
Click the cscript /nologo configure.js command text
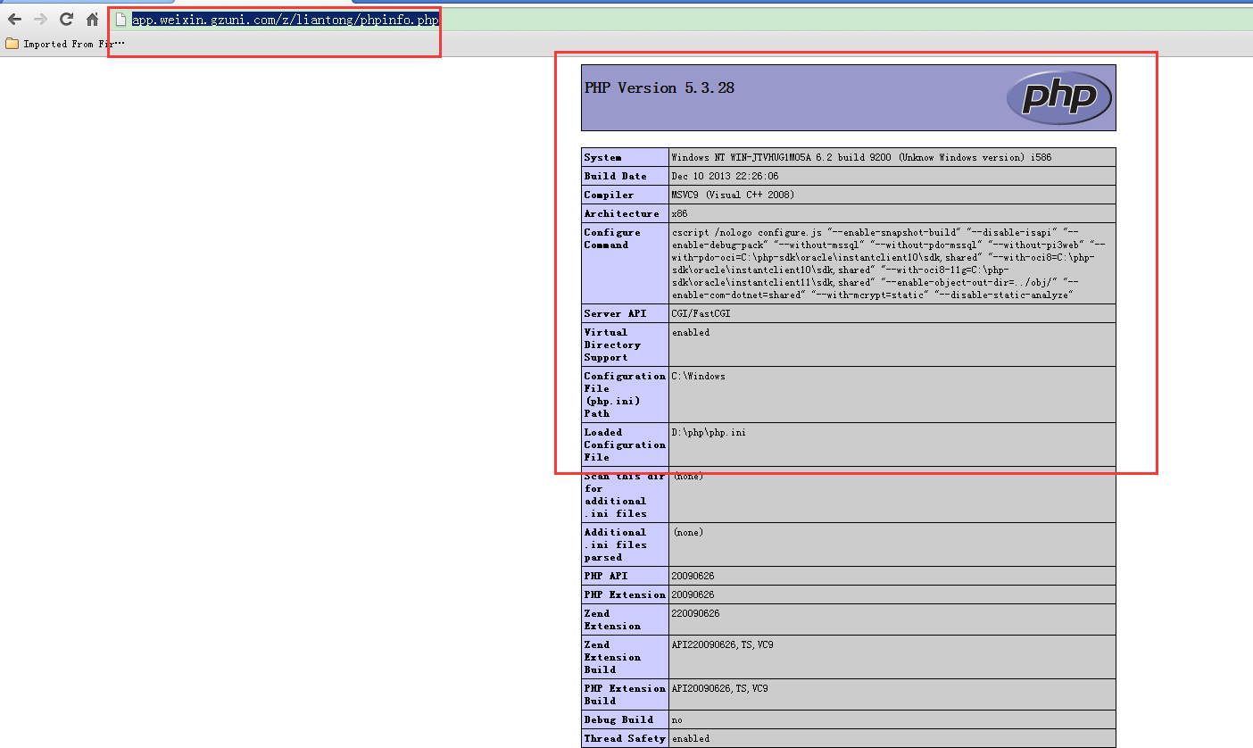(x=889, y=263)
